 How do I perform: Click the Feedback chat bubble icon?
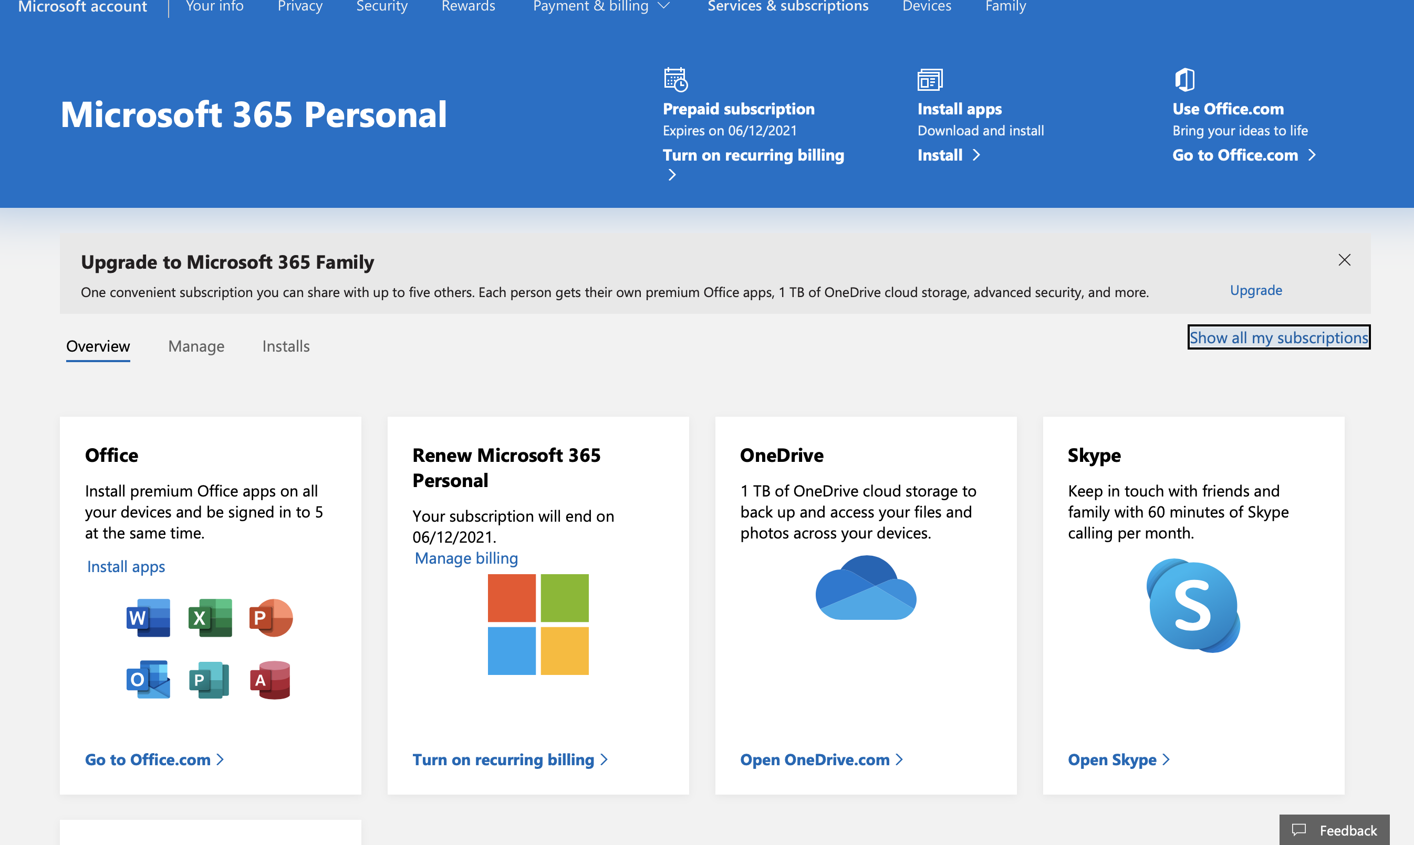tap(1298, 830)
